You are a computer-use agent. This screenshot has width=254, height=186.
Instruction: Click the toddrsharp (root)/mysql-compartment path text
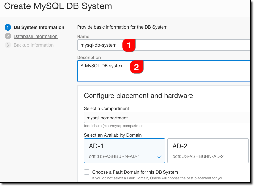pos(114,126)
